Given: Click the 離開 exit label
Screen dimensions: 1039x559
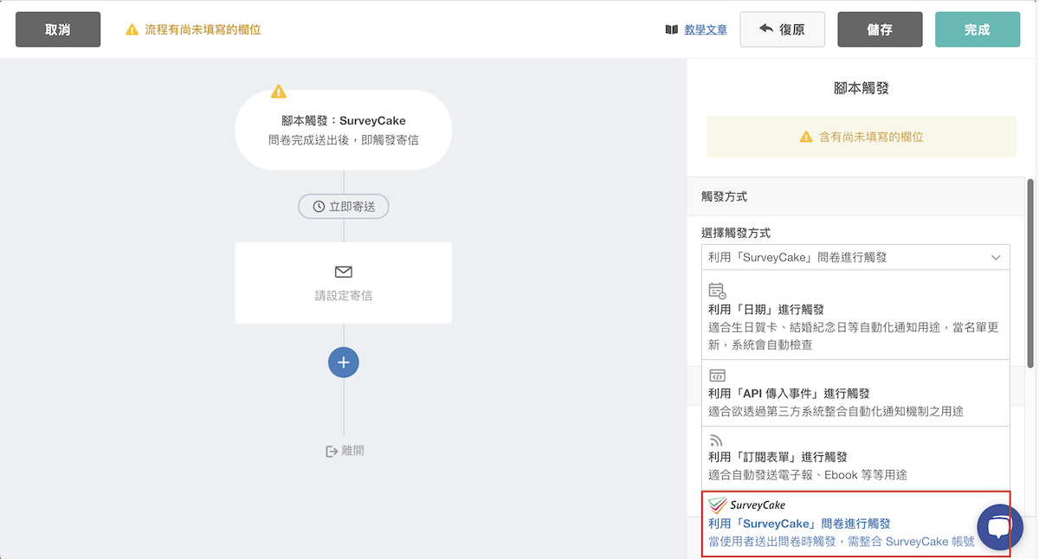Looking at the screenshot, I should point(353,451).
